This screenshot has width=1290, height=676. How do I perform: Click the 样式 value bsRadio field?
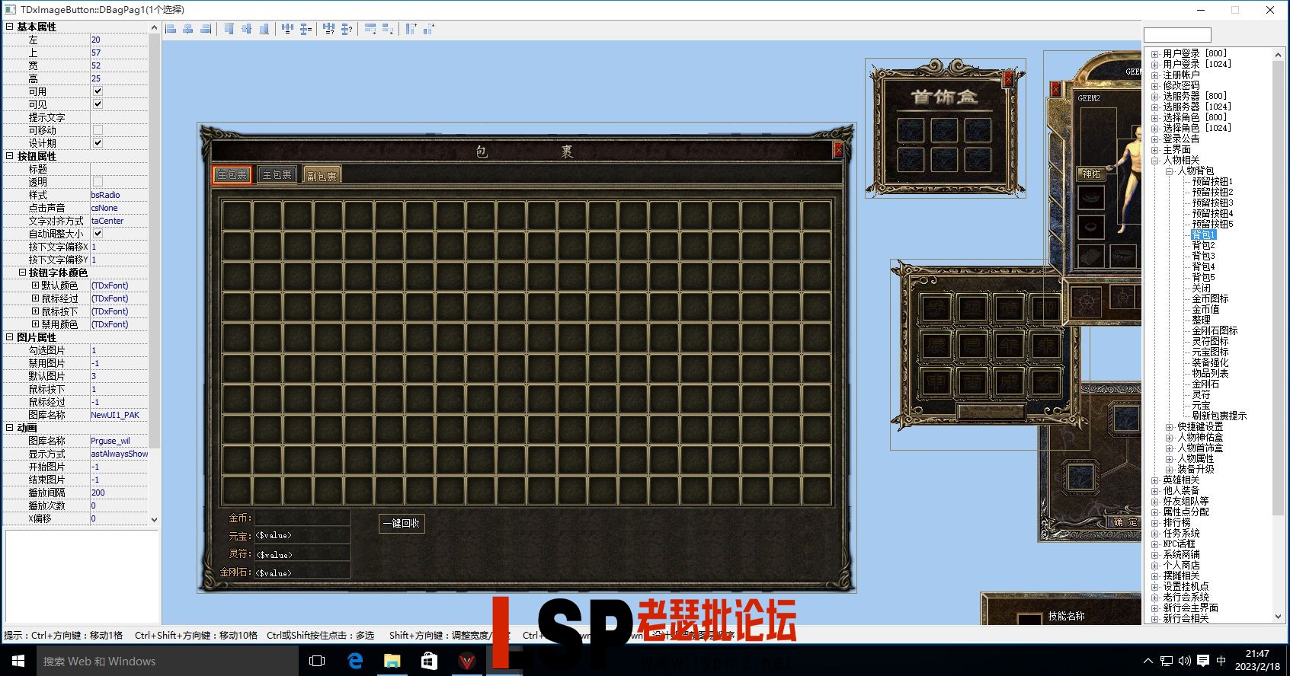[x=118, y=195]
